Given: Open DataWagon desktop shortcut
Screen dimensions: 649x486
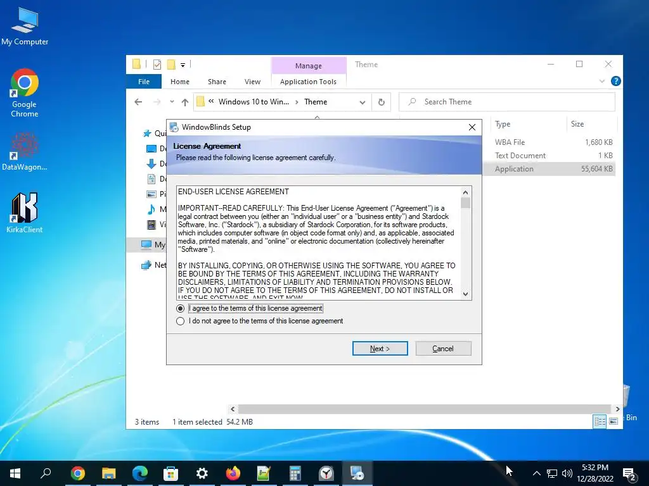Looking at the screenshot, I should click(x=25, y=152).
